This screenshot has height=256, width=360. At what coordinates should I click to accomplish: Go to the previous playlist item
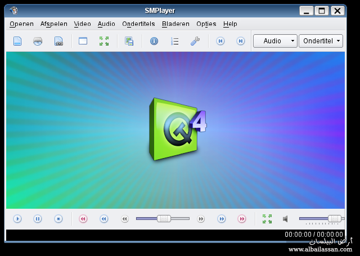[x=220, y=41]
